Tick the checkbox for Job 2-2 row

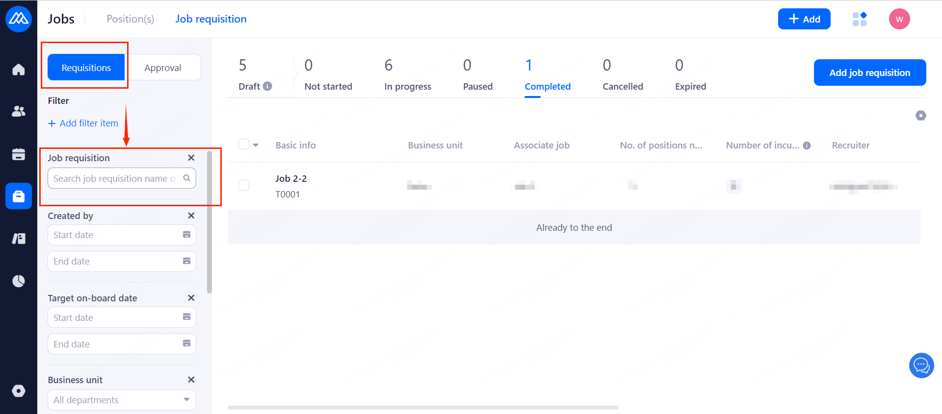click(x=244, y=185)
